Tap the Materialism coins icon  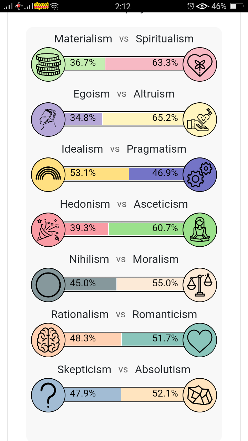pos(48,64)
